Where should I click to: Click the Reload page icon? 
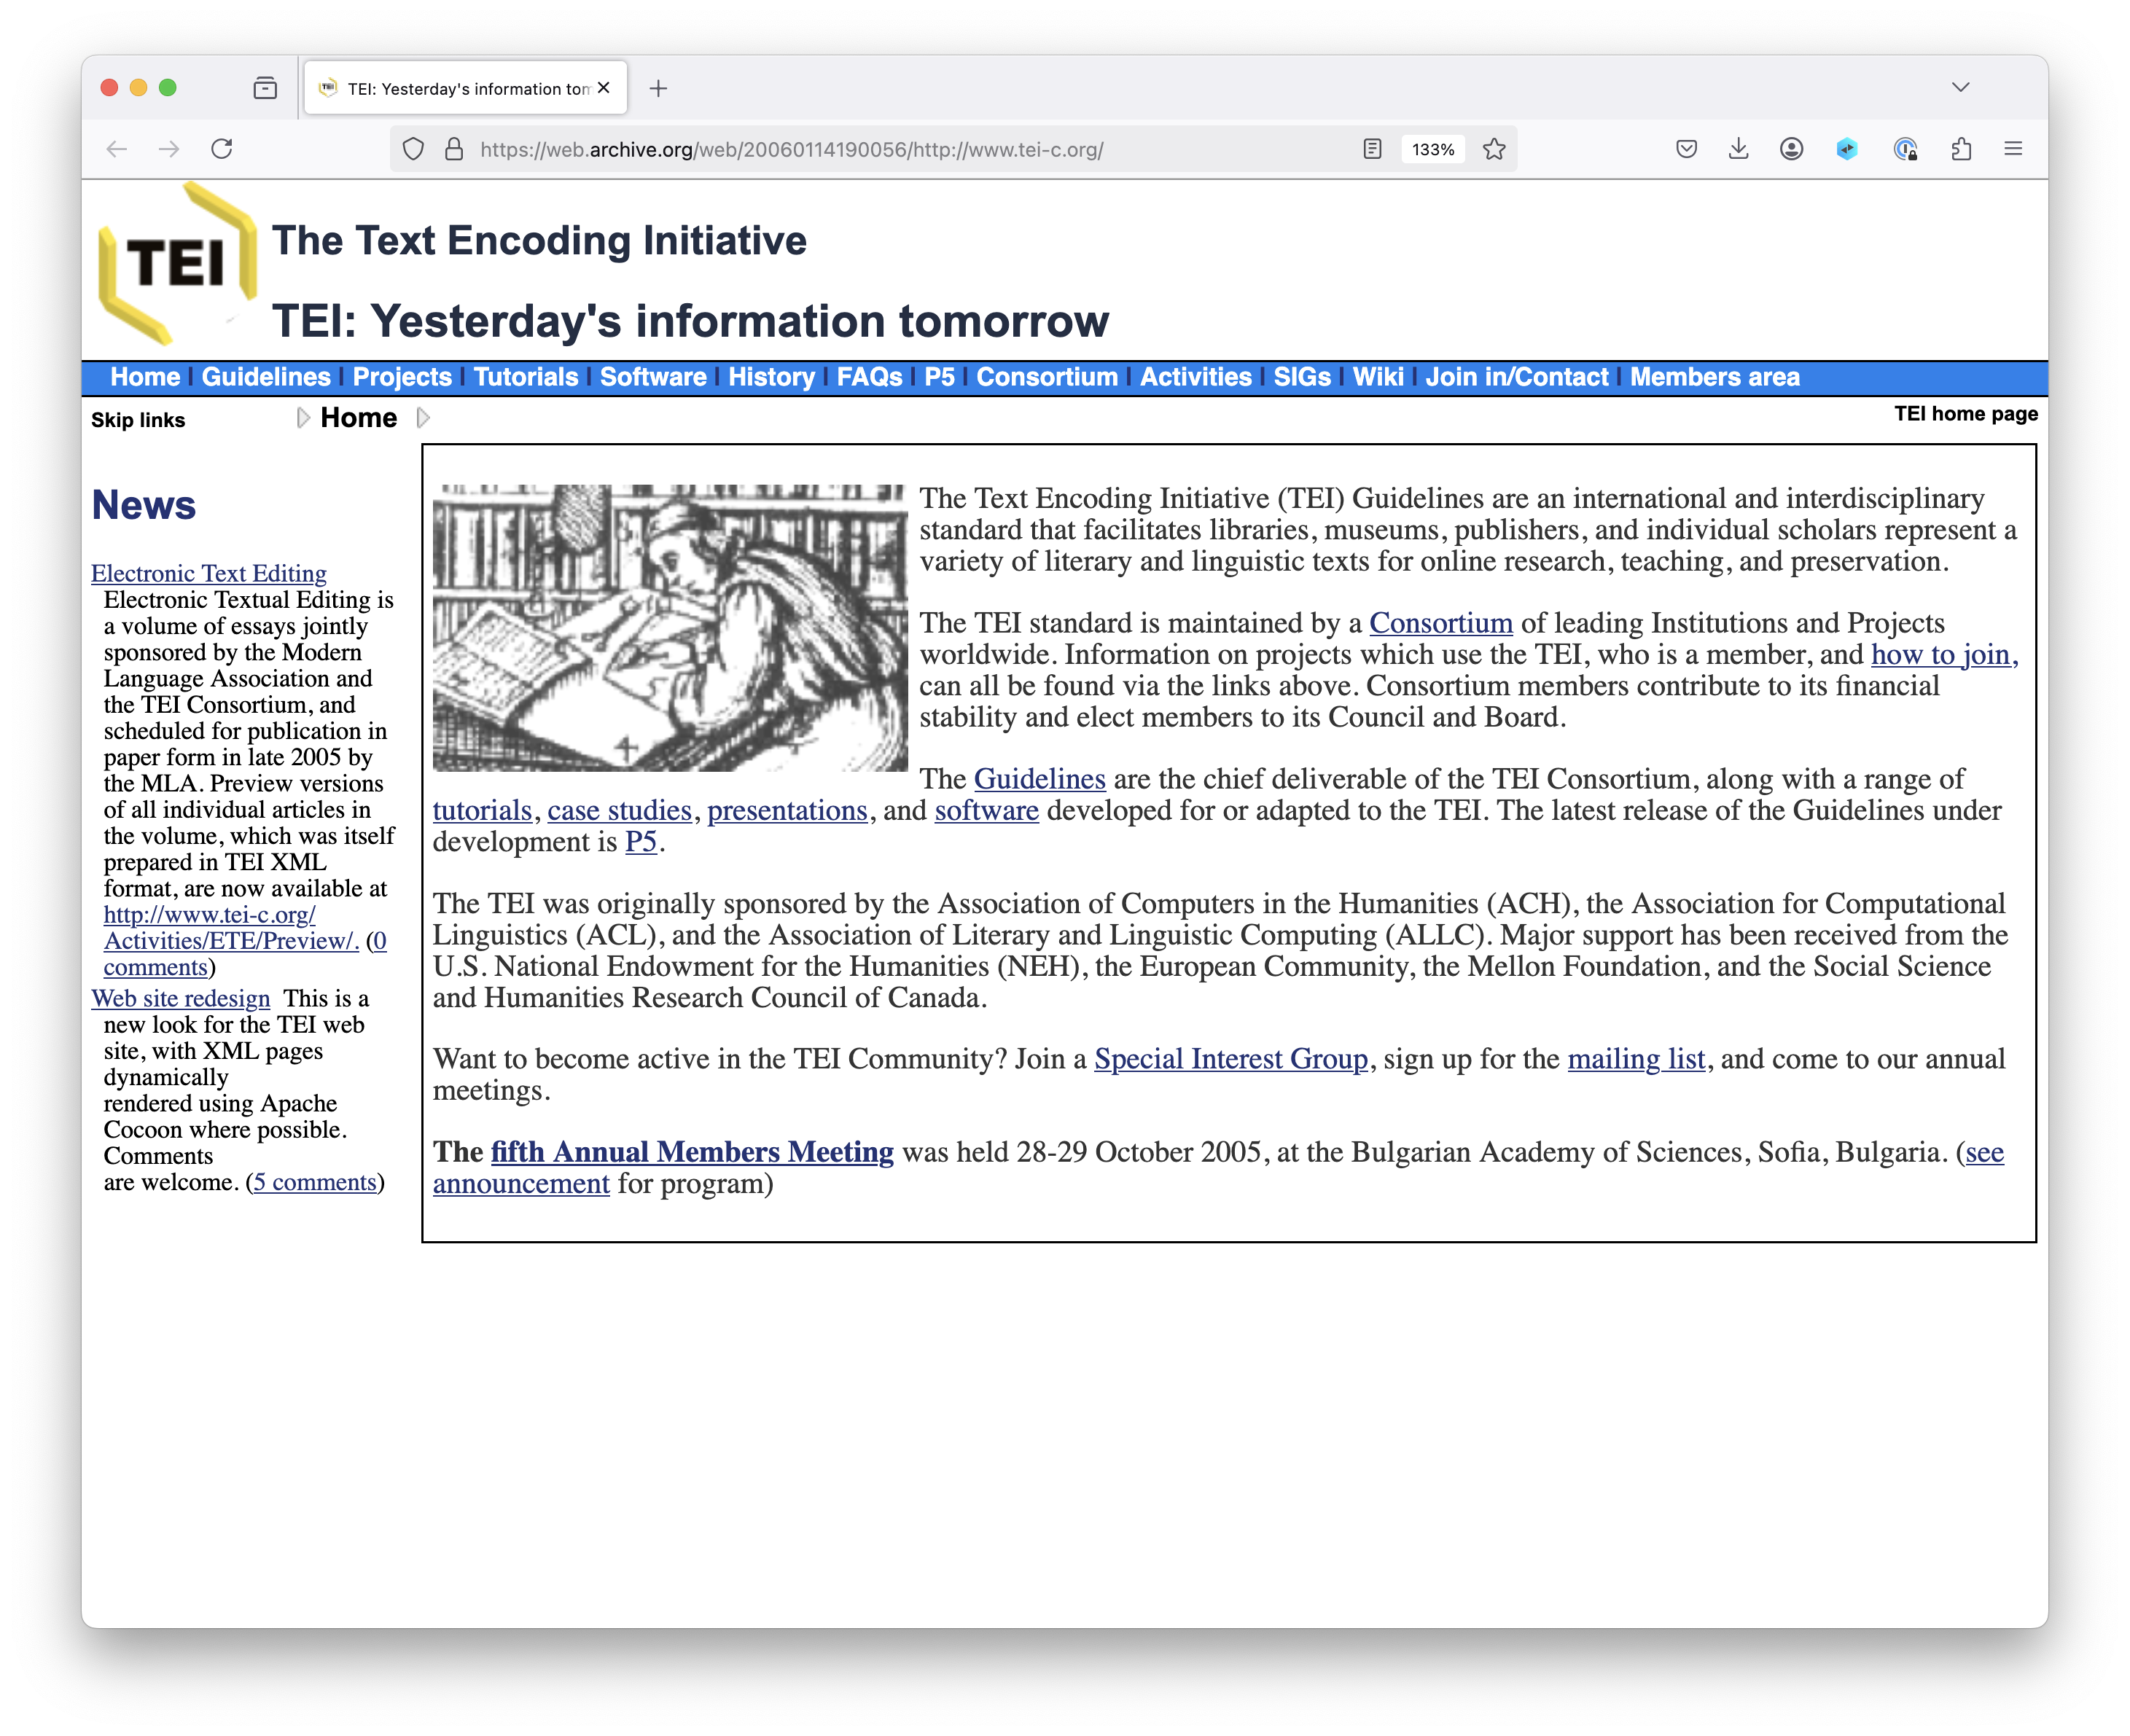(x=222, y=149)
